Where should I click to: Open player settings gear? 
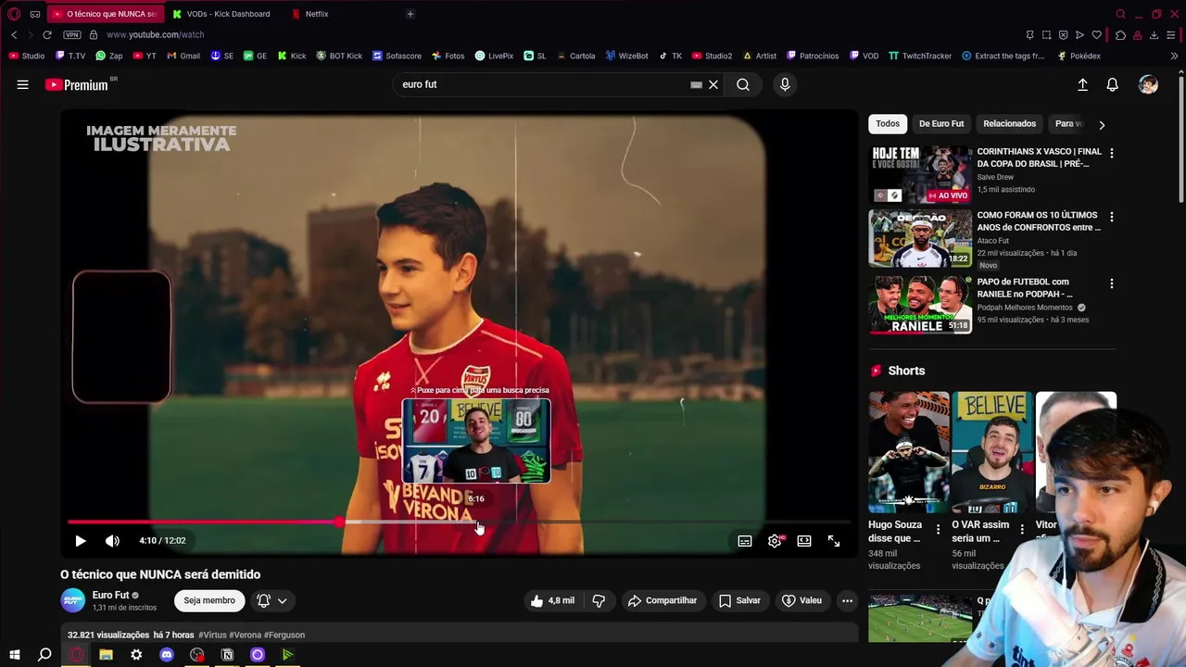click(x=775, y=541)
